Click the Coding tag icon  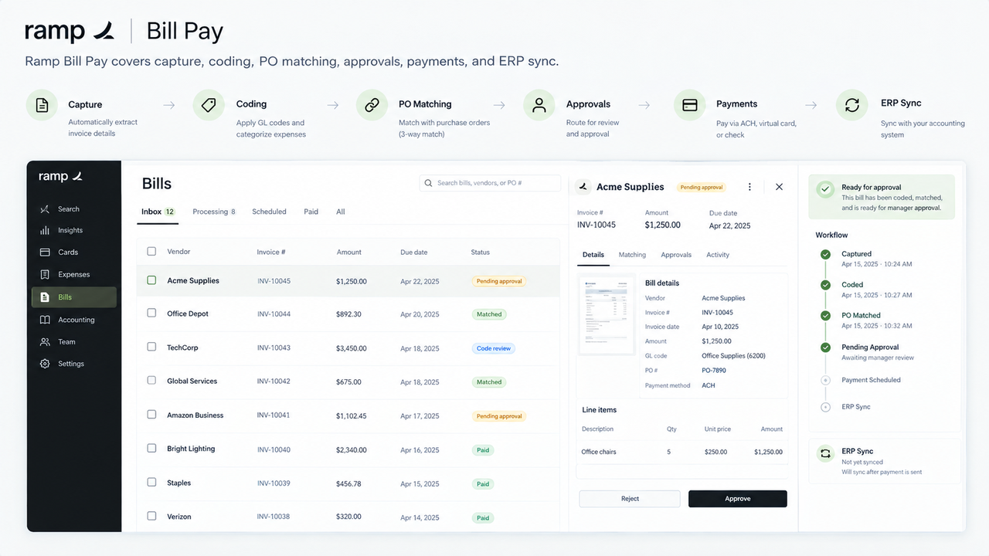click(208, 105)
